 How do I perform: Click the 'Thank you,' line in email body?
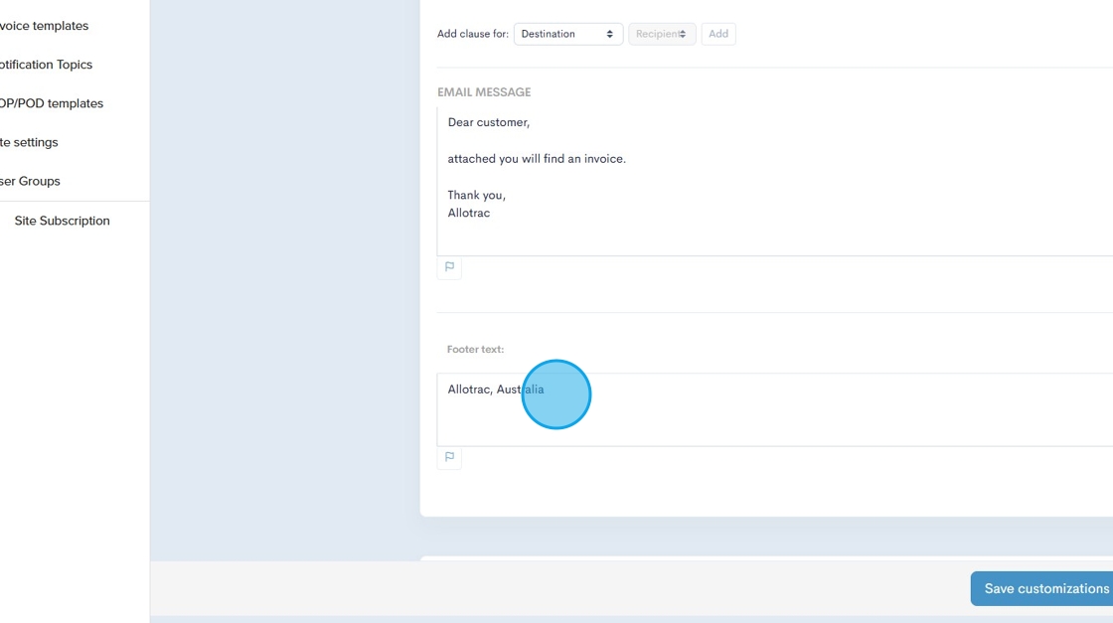476,195
